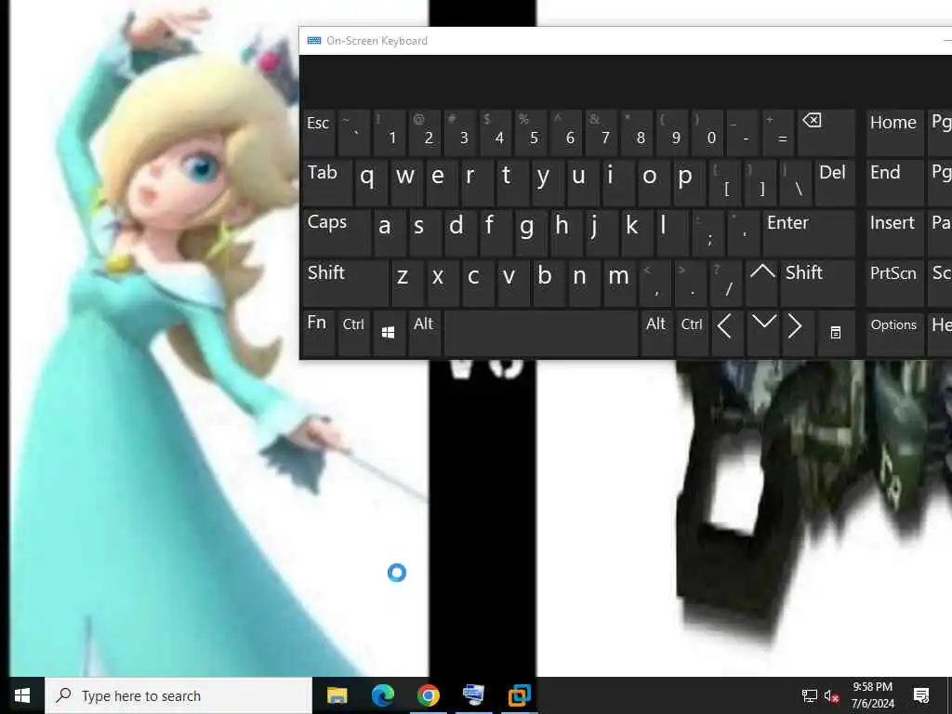Click the number 0 key
Viewport: 952px width, 714px height.
tap(707, 132)
